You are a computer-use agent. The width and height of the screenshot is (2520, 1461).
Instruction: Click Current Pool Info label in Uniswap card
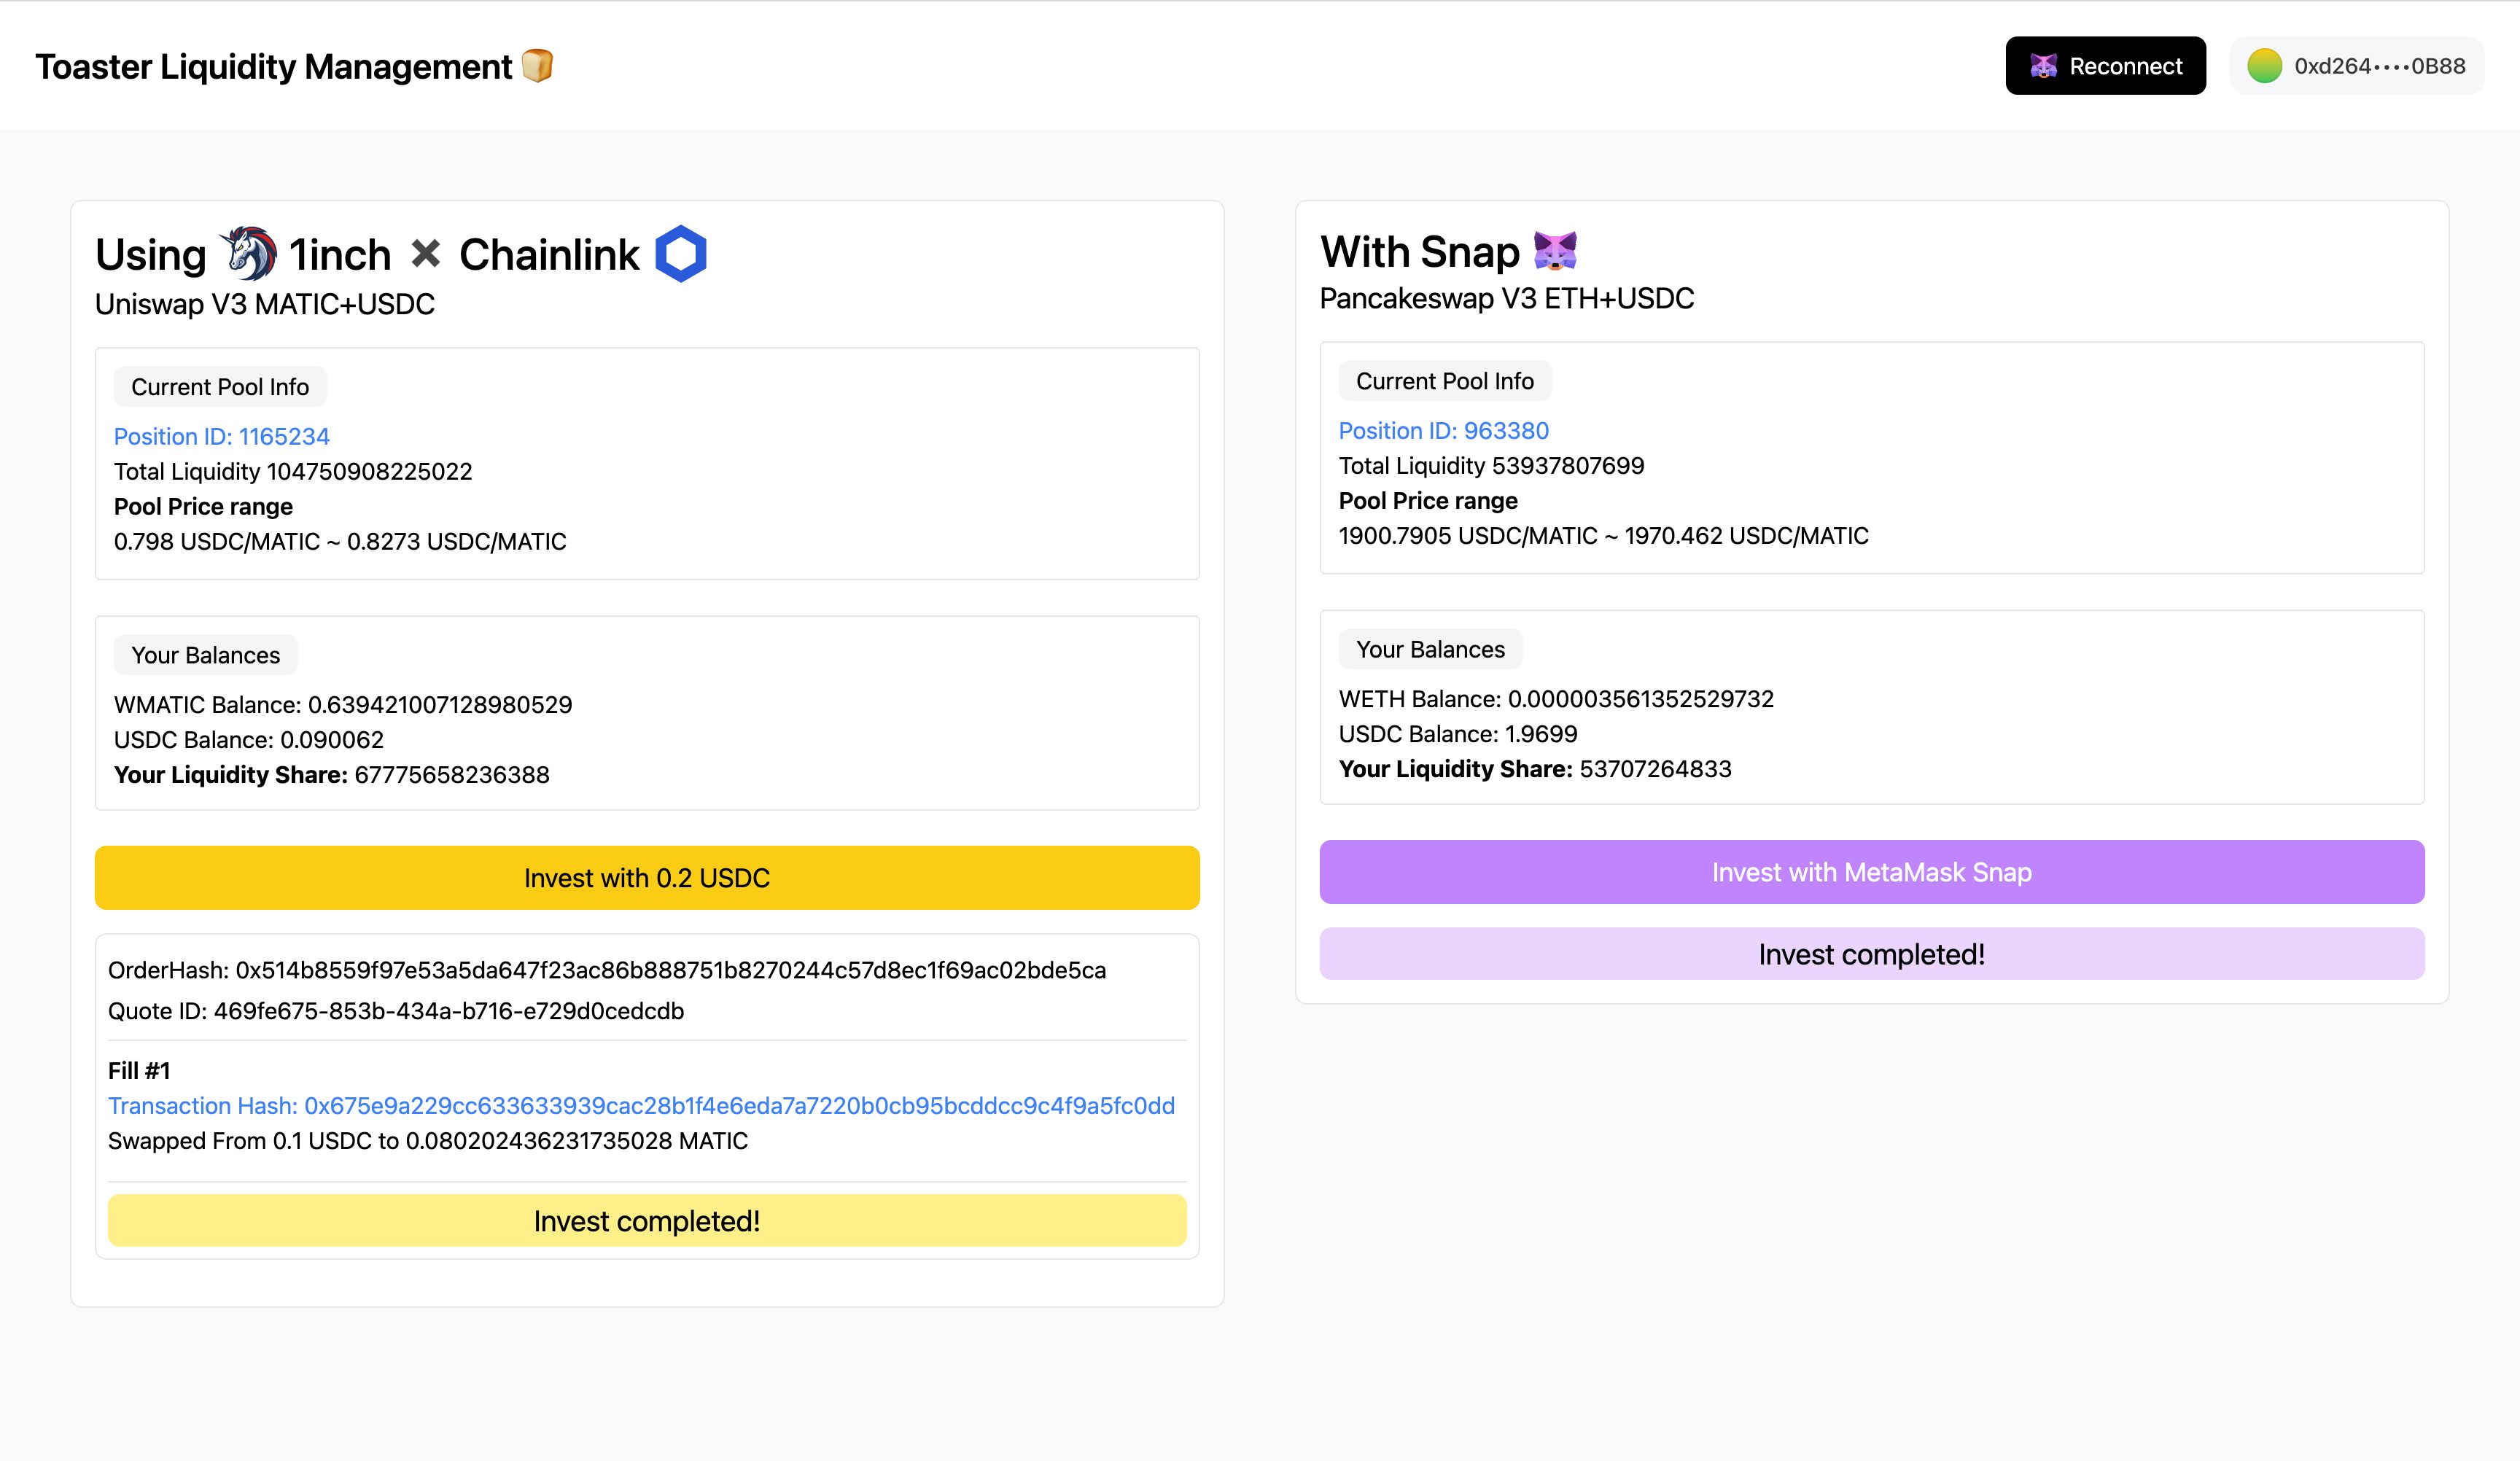point(220,387)
